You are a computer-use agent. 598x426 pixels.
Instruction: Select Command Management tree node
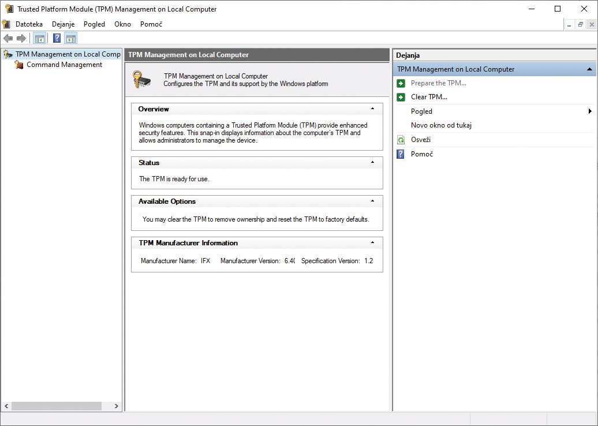tap(65, 65)
